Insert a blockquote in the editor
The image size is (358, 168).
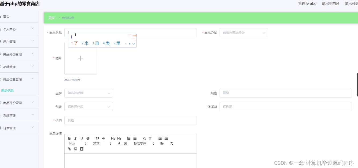pos(97,138)
